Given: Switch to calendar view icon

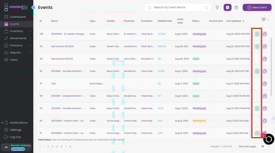Looking at the screenshot, I should pyautogui.click(x=236, y=7).
